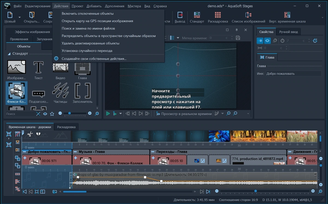Open Список изображений layout

pos(248,17)
